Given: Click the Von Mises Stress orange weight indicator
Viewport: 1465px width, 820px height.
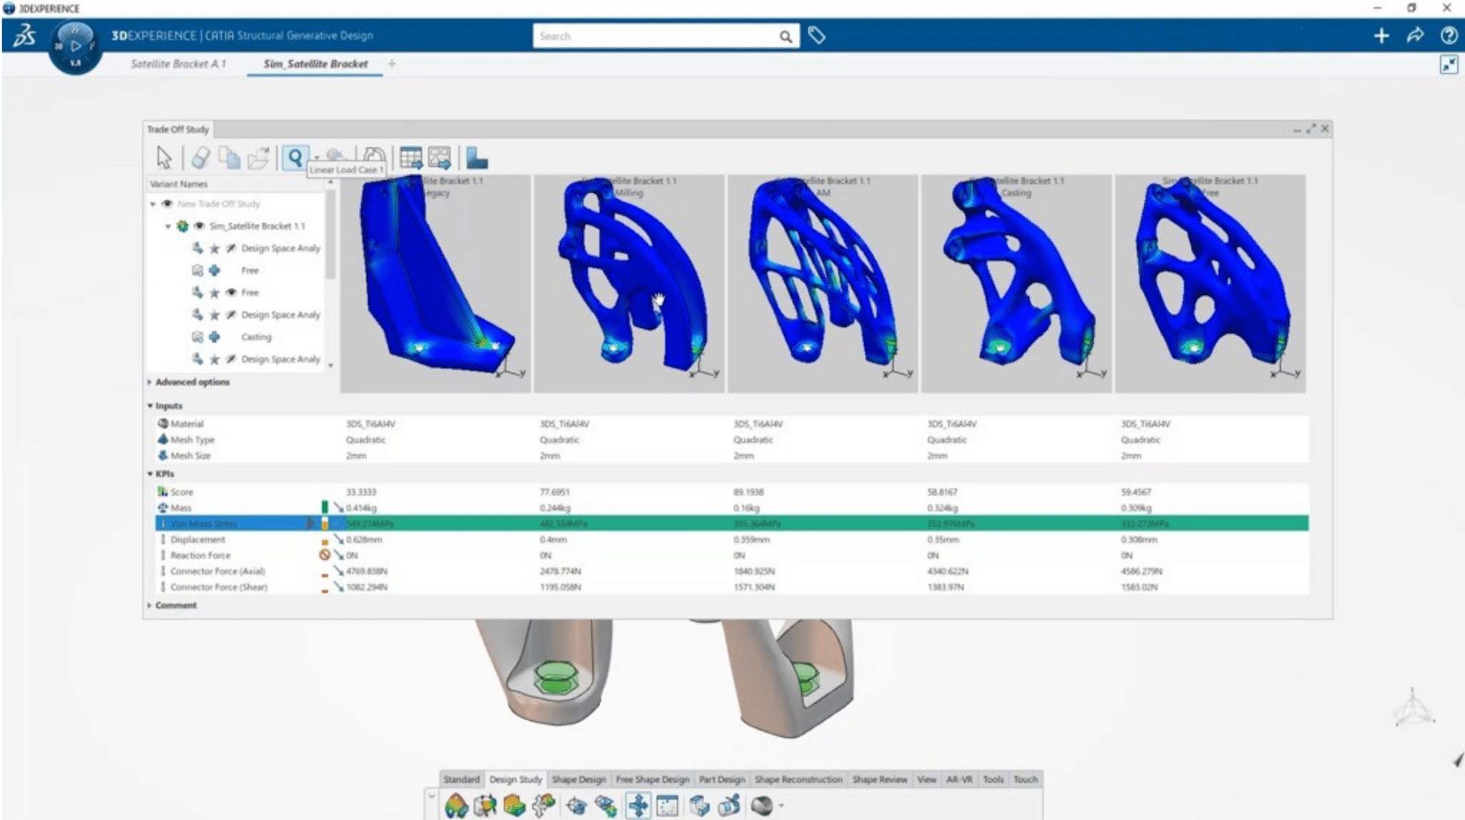Looking at the screenshot, I should pos(325,523).
